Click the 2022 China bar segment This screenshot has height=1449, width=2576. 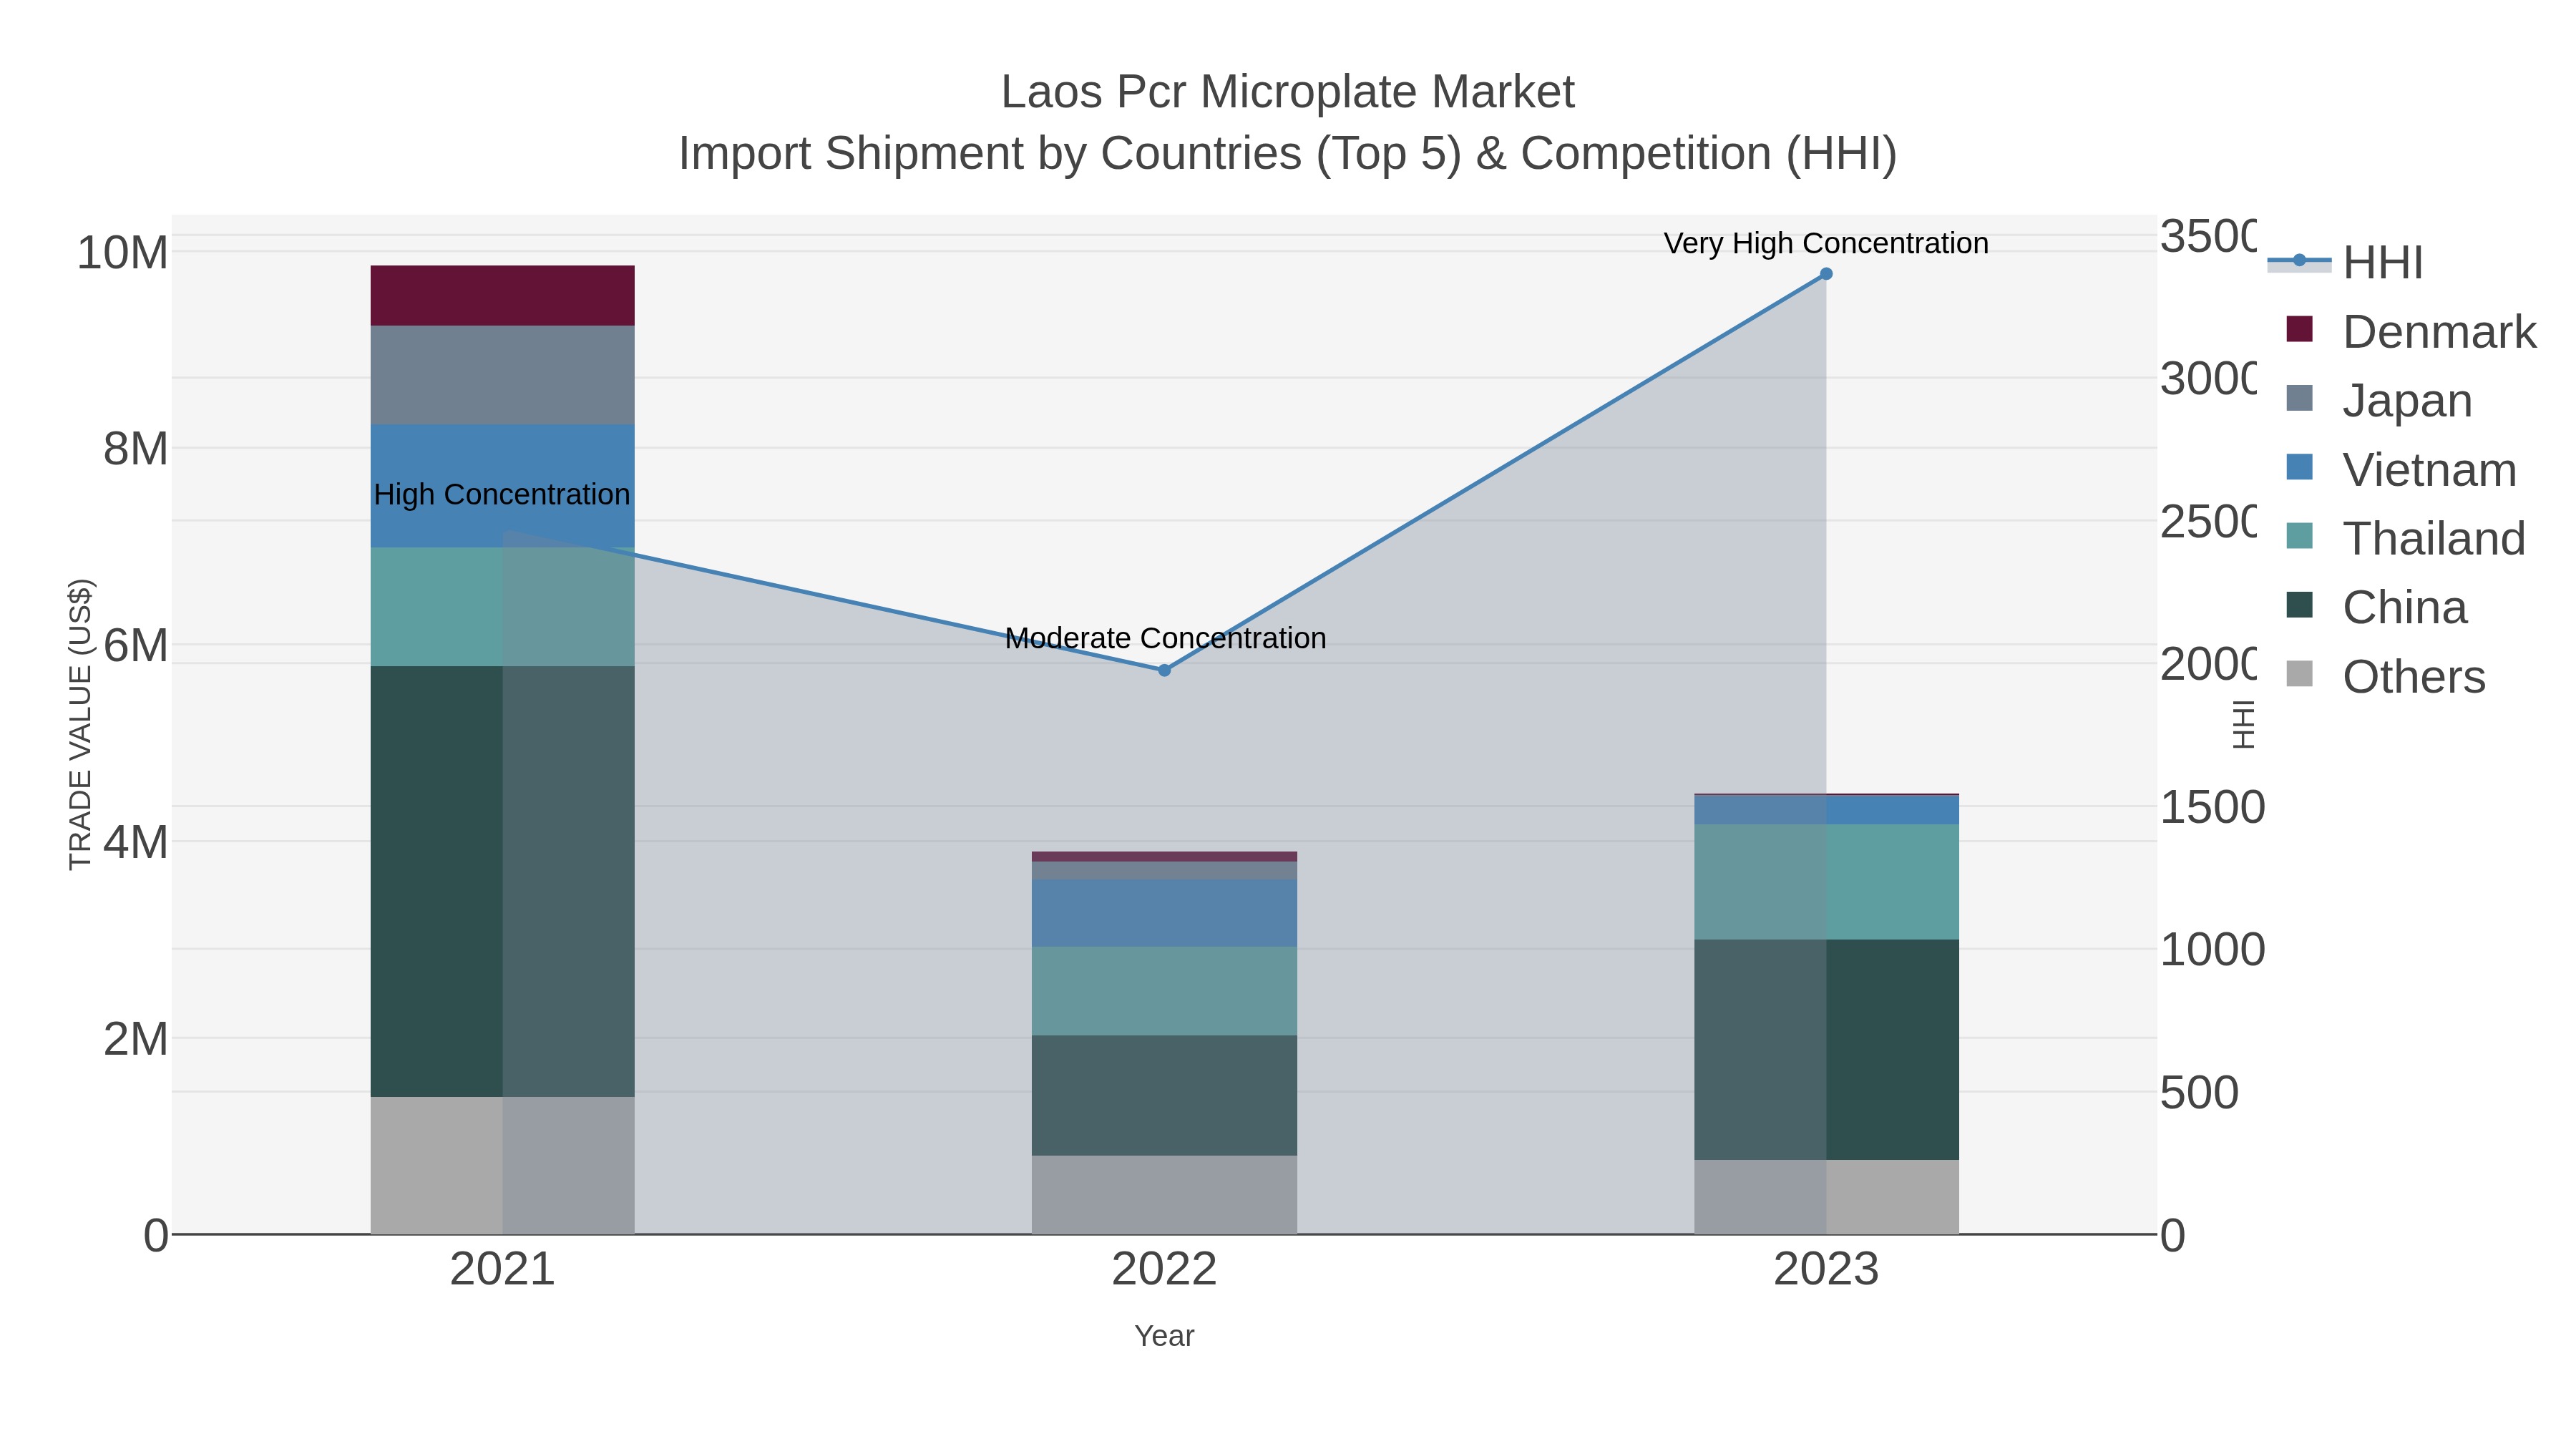pyautogui.click(x=1164, y=1095)
